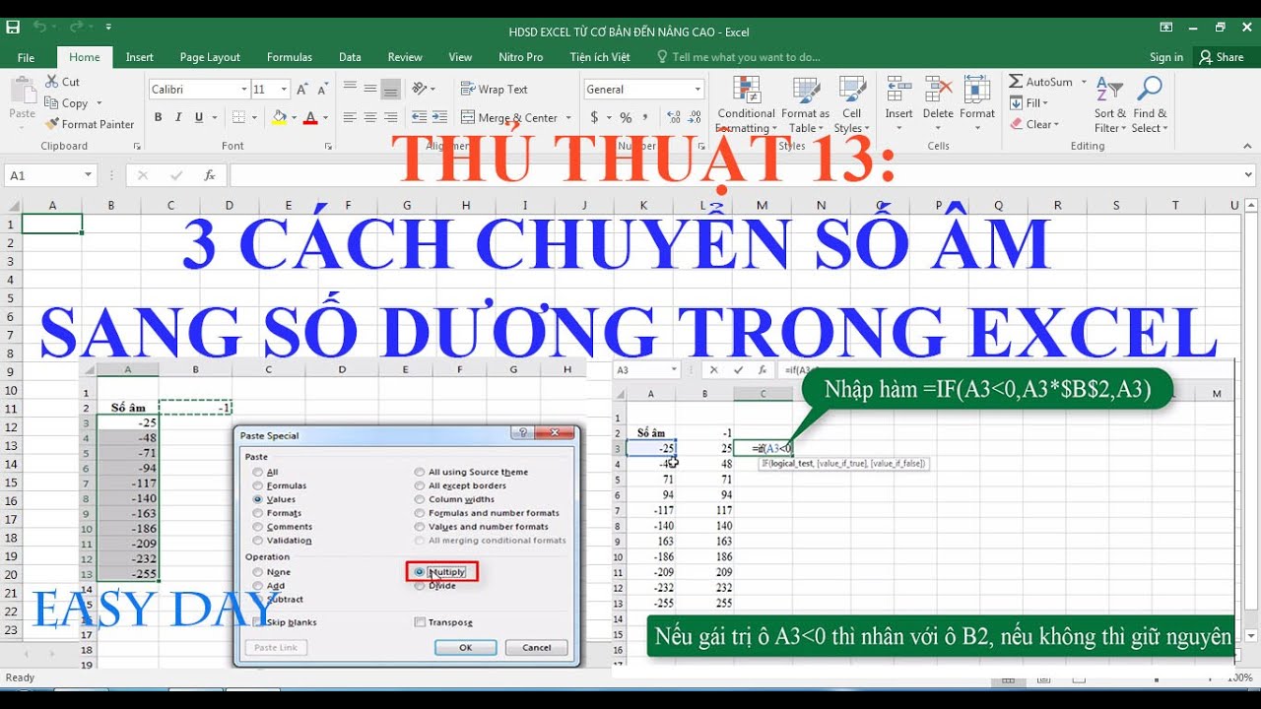This screenshot has height=709, width=1261.
Task: Click the Orientation text rotate icon
Action: (x=420, y=89)
